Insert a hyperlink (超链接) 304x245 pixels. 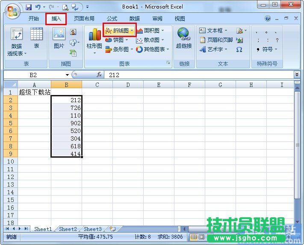183,38
